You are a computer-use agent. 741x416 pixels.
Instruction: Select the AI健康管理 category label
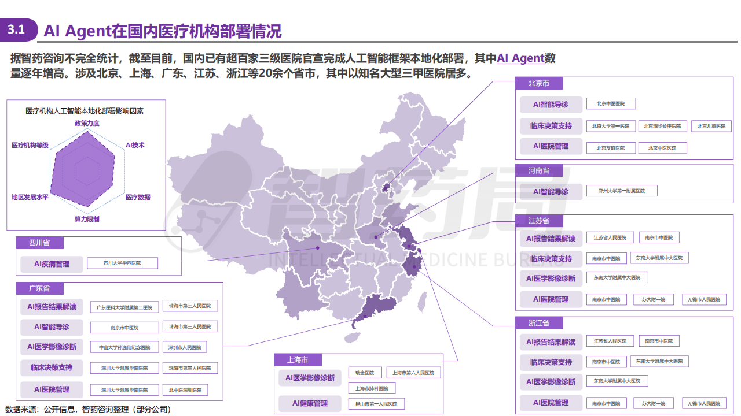(310, 403)
